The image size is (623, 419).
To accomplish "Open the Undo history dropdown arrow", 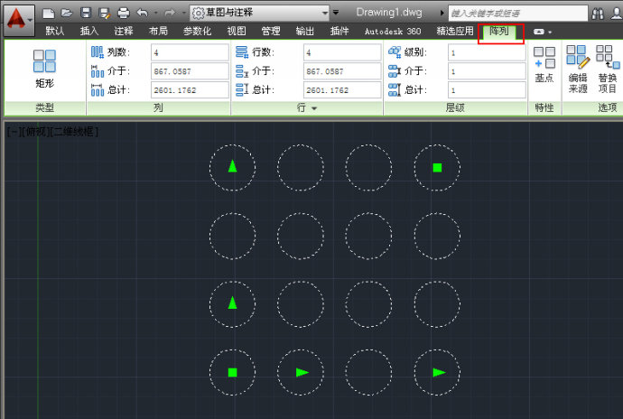I will tap(155, 14).
